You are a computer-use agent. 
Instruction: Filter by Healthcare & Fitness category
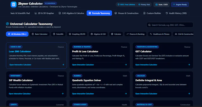(160, 34)
